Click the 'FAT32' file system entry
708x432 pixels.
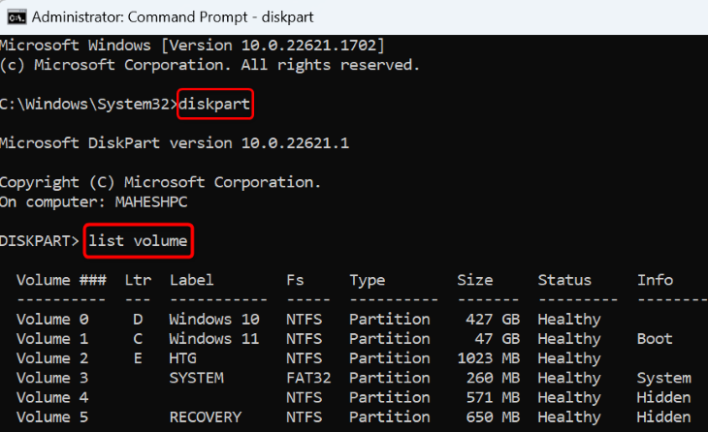click(308, 378)
